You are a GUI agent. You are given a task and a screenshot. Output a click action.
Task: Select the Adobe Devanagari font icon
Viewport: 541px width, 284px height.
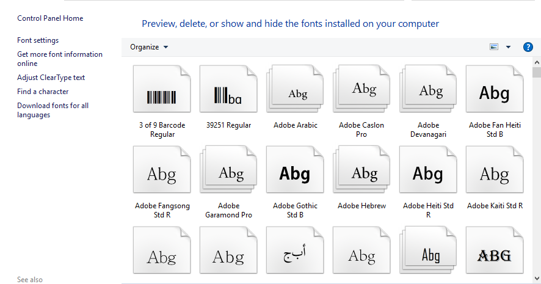tap(428, 89)
